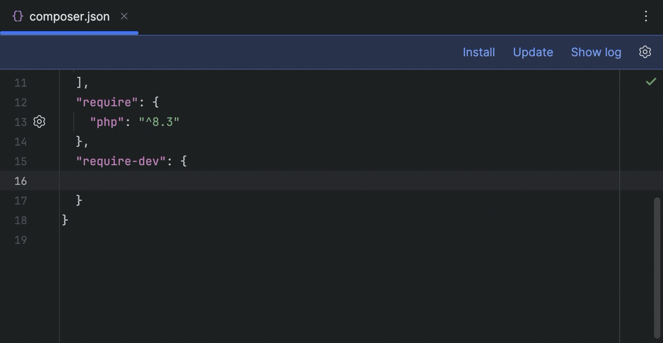Click the vertical scrollbar thumb in editor
Viewport: 663px width, 343px height.
(x=657, y=268)
